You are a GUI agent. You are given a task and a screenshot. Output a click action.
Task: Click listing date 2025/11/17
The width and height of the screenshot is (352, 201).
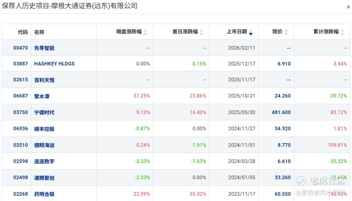[x=242, y=80]
